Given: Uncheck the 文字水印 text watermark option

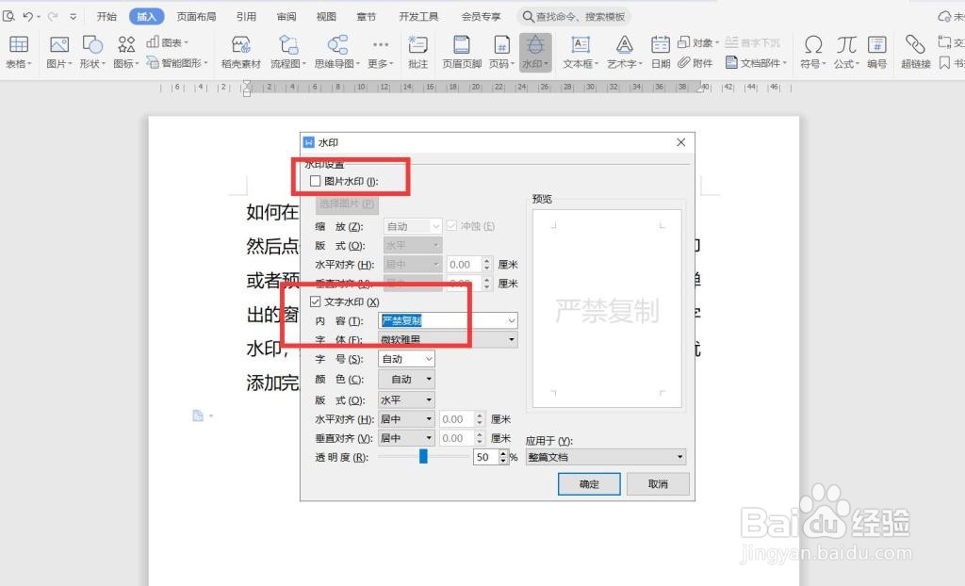Looking at the screenshot, I should 314,301.
